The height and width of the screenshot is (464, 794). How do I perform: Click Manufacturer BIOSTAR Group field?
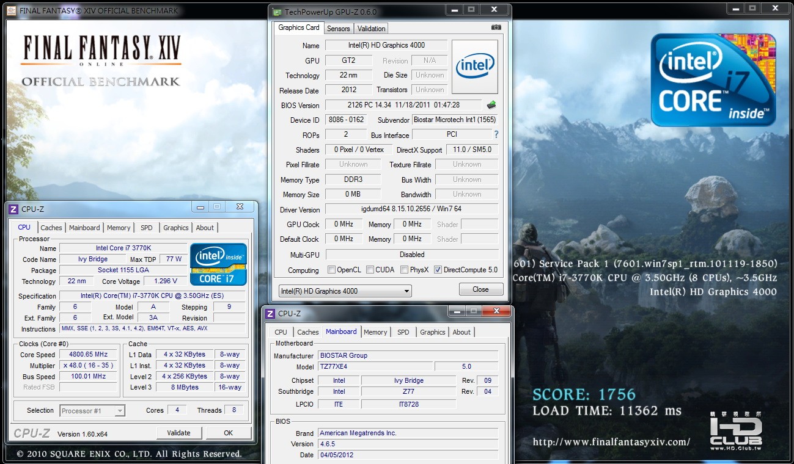pyautogui.click(x=408, y=355)
